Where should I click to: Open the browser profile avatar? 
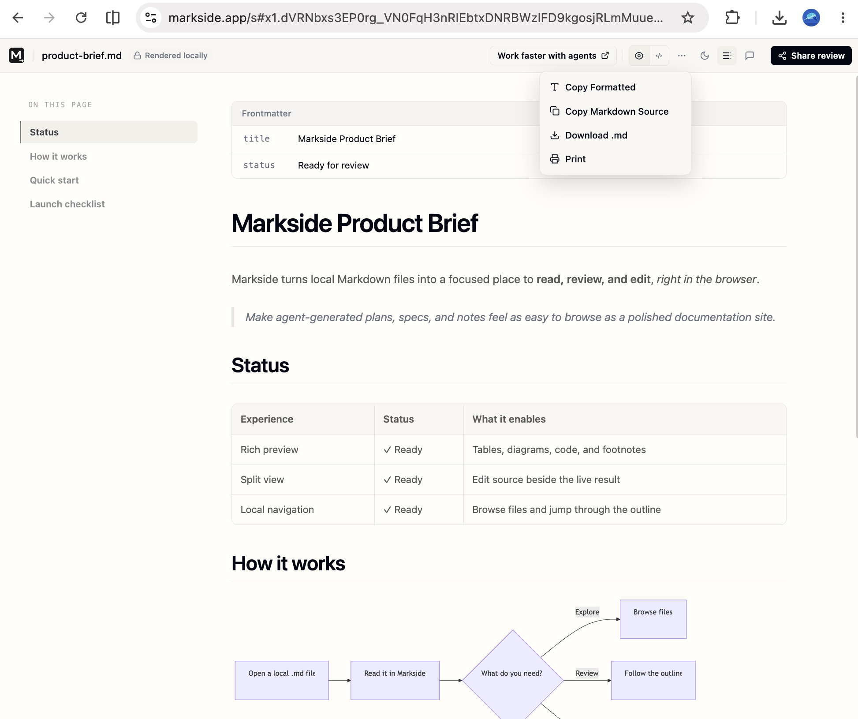811,18
